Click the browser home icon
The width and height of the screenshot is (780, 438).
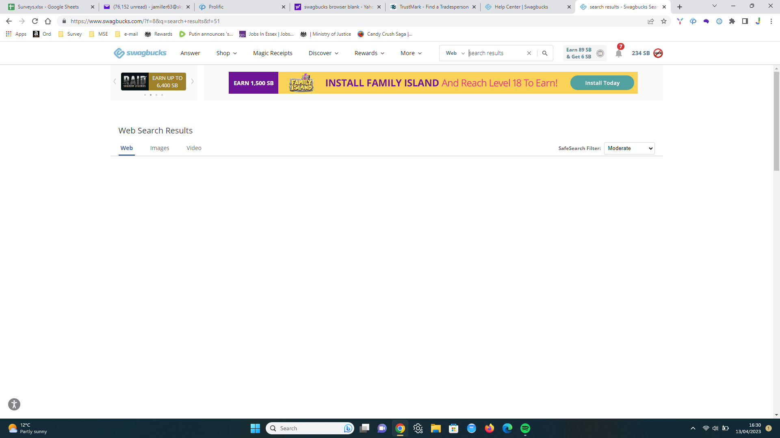pos(48,21)
